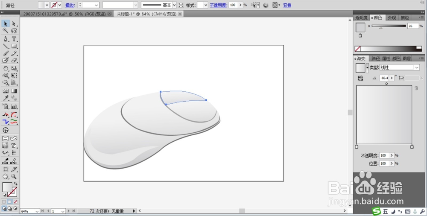This screenshot has height=216, width=427.
Task: Open the status bar info flyout arrow
Action: 134,211
